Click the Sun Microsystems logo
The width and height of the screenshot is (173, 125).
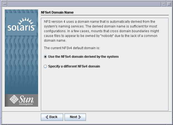[x=21, y=100]
